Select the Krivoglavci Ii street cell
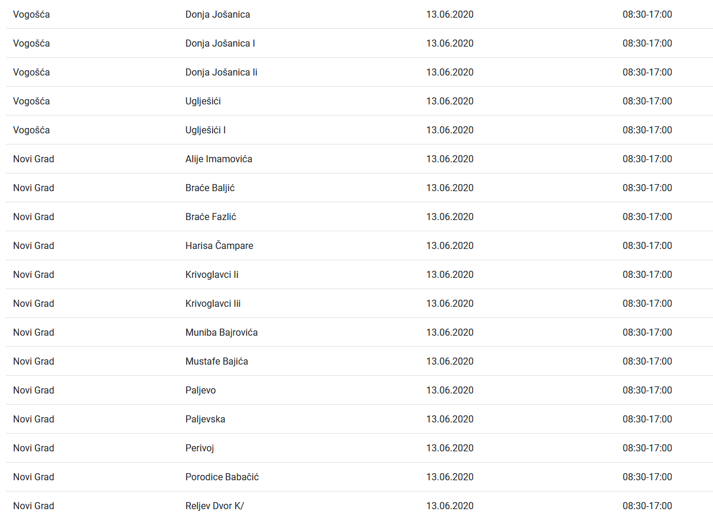The width and height of the screenshot is (713, 518). coord(212,275)
